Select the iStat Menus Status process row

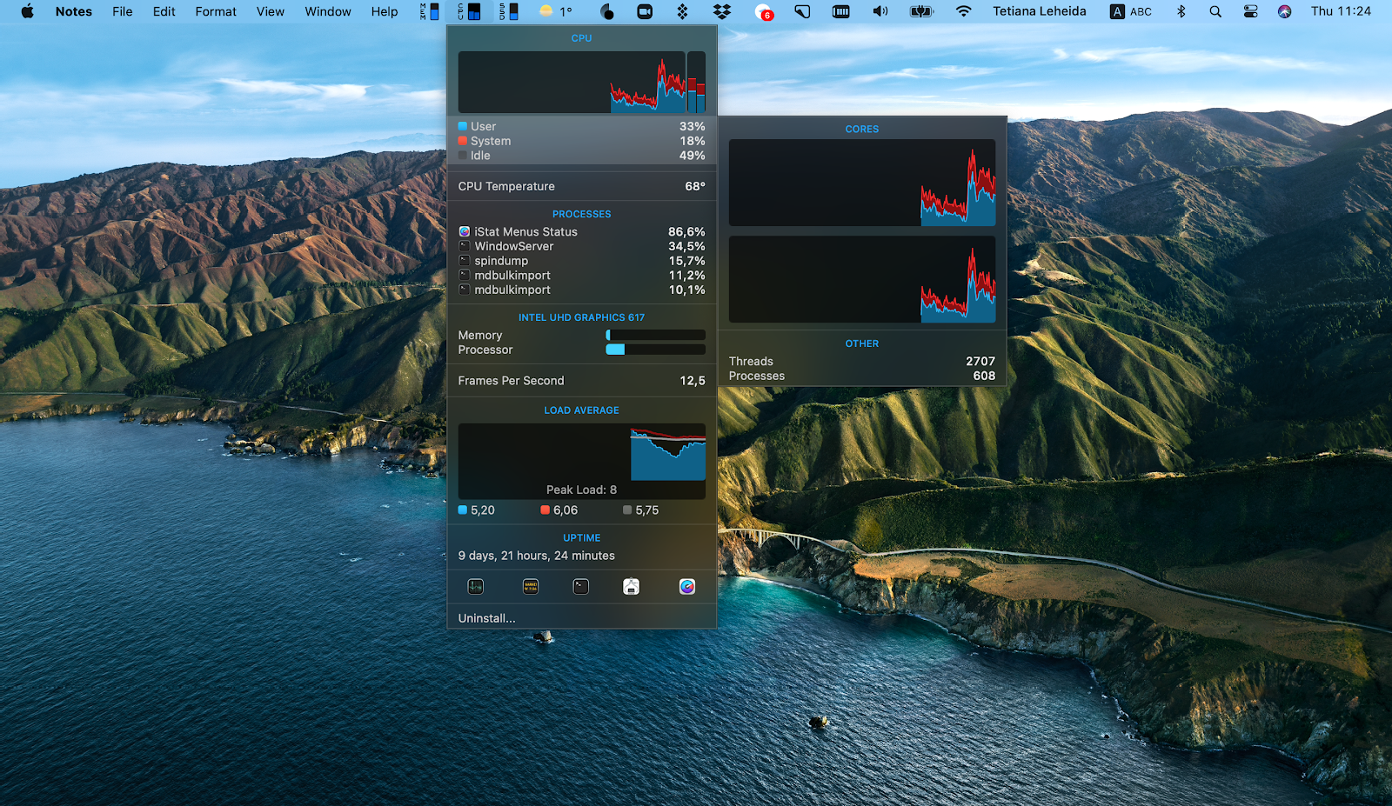tap(582, 232)
